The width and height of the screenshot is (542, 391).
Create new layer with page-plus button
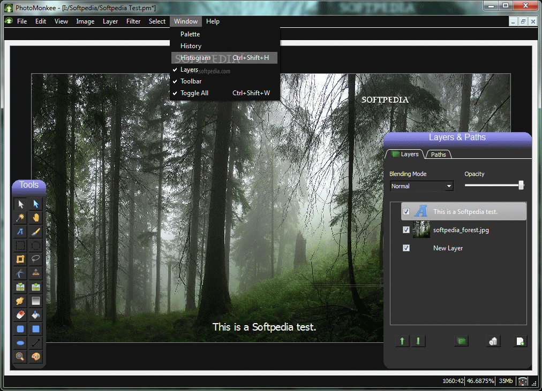(520, 341)
